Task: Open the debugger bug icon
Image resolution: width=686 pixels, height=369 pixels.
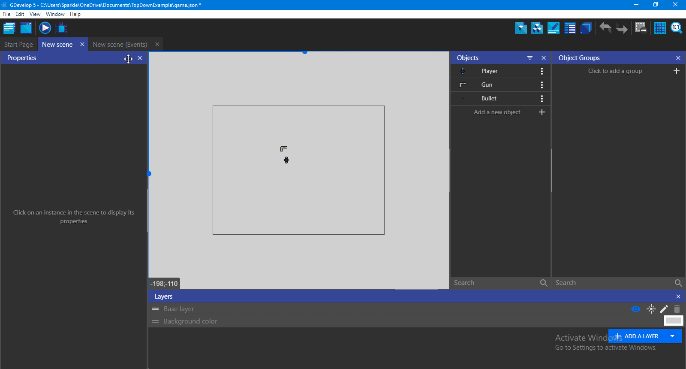Action: point(62,28)
